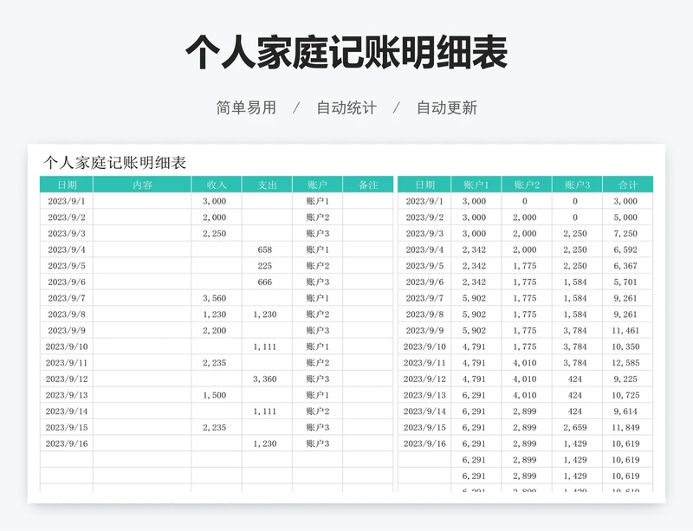
Task: Click the empty 内容 cell in 2023/9/10 row
Action: pyautogui.click(x=142, y=347)
